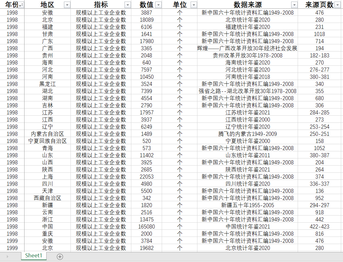Open the 来源页数 column filter dropdown

[x=337, y=5]
